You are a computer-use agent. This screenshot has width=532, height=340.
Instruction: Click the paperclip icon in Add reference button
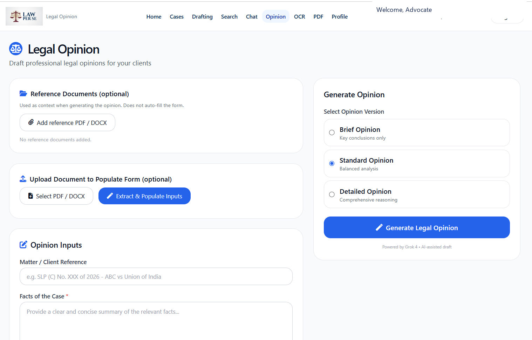point(31,122)
